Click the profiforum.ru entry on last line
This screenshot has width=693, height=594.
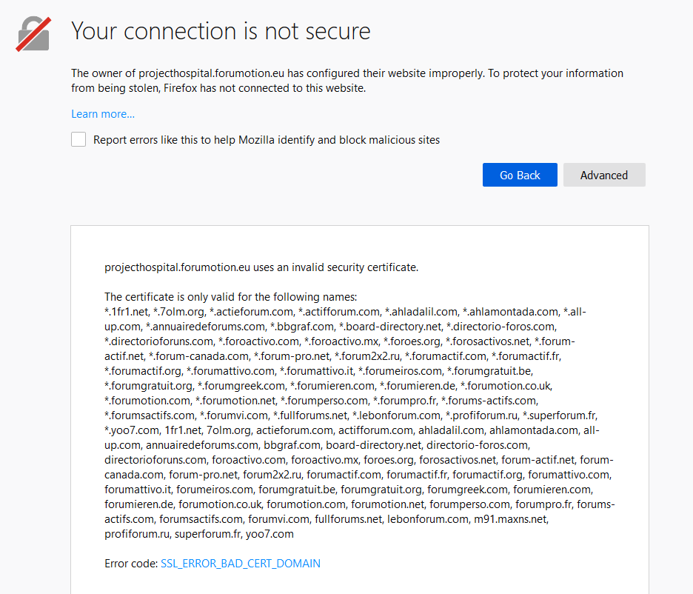pos(137,534)
